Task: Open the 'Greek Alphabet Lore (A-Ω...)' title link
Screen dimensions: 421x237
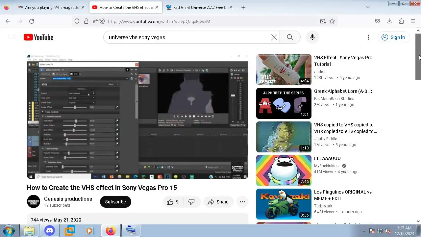Action: [343, 91]
